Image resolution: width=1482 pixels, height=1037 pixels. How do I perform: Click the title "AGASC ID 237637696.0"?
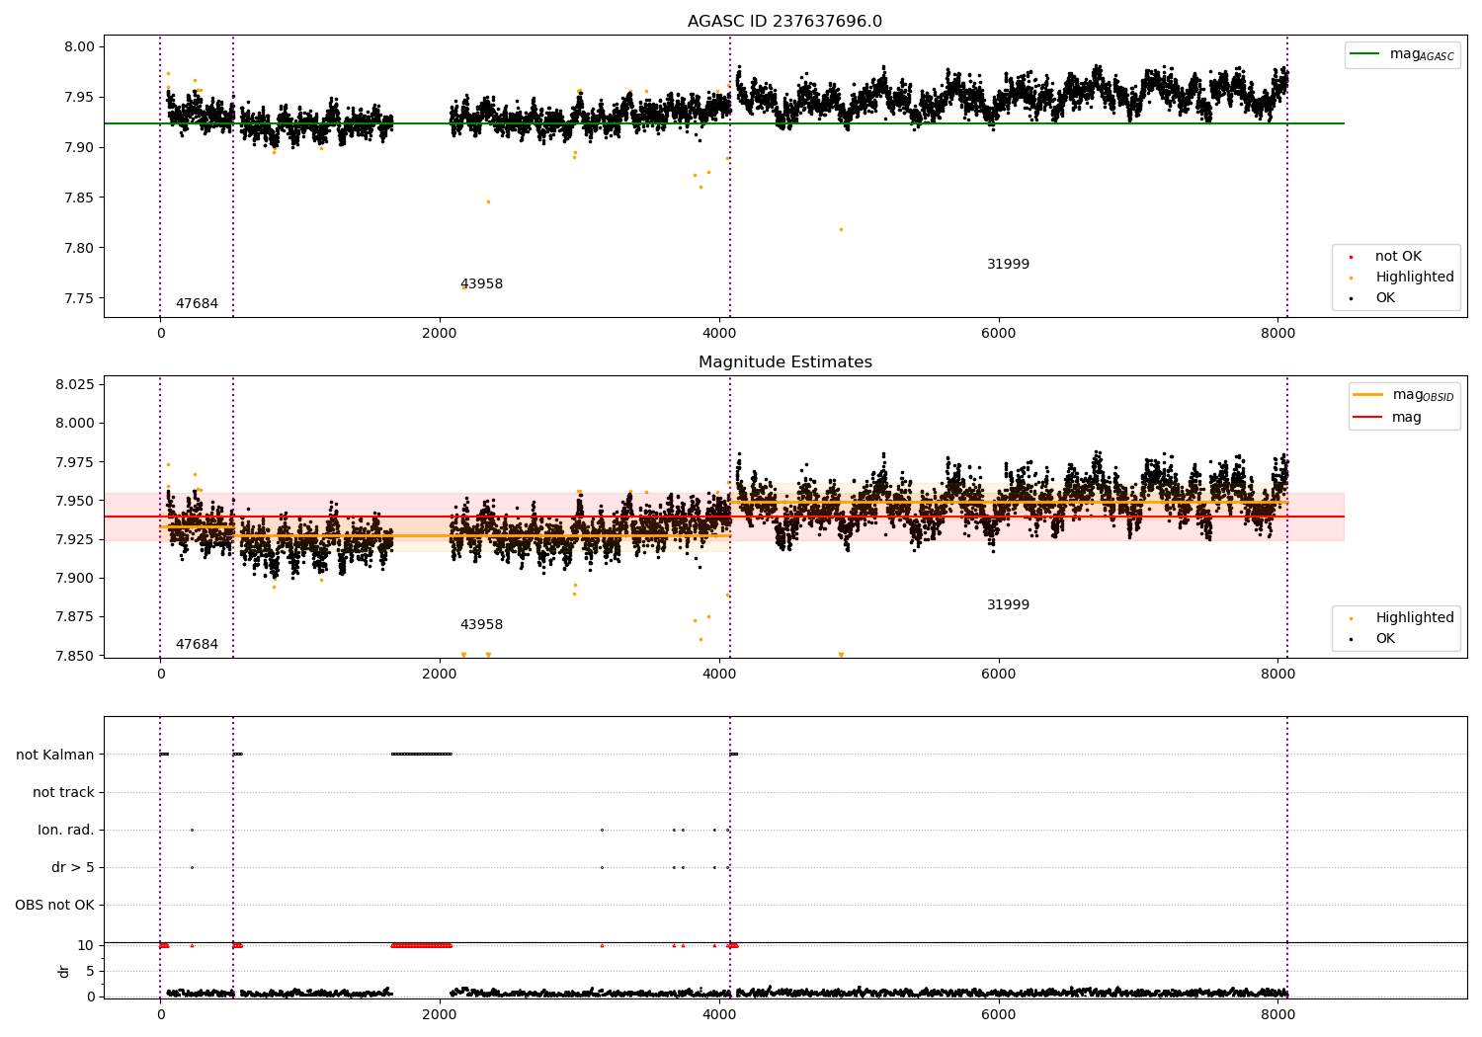(784, 22)
